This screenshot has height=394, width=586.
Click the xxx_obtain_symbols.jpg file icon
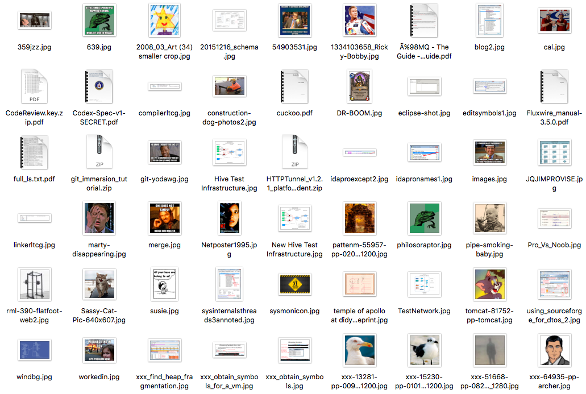coord(294,350)
